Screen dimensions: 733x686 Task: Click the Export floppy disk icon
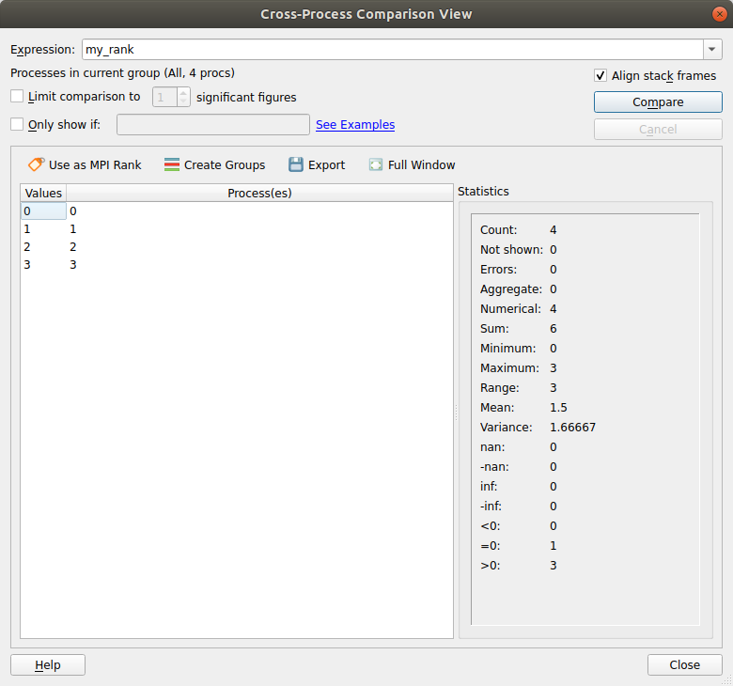pyautogui.click(x=296, y=164)
